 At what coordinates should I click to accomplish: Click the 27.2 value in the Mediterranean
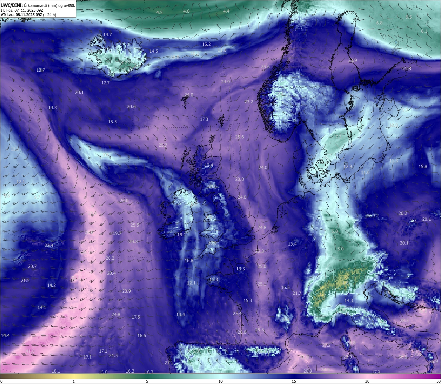326,345
